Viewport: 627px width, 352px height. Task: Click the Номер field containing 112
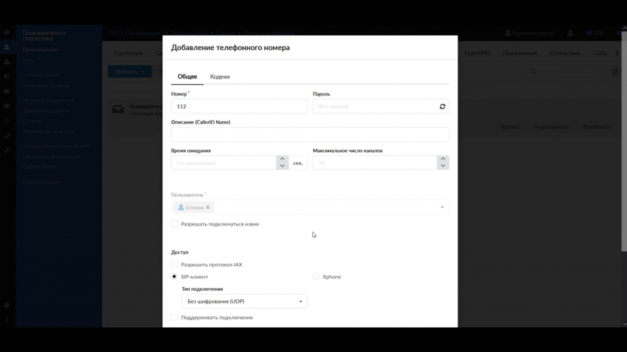pyautogui.click(x=239, y=107)
